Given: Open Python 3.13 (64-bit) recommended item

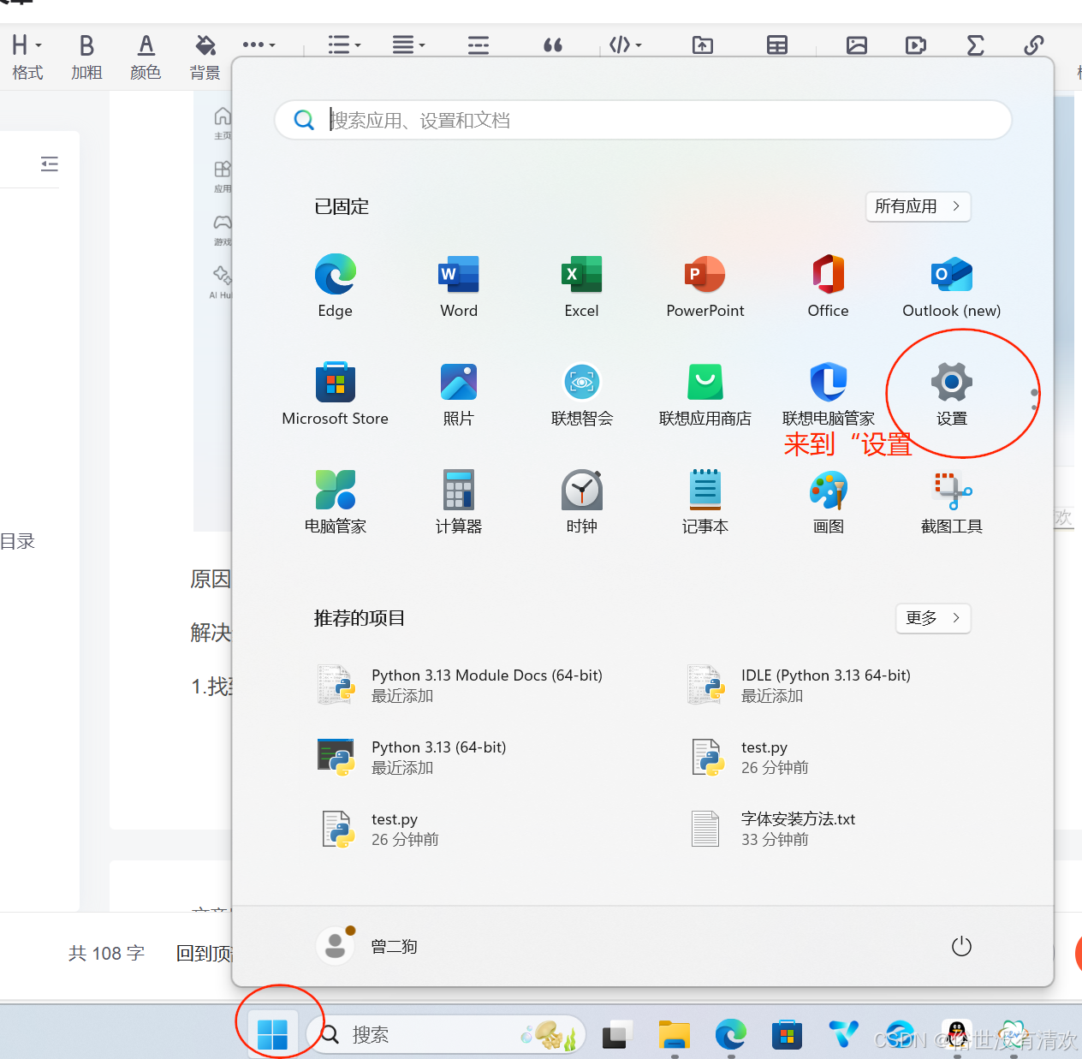Looking at the screenshot, I should pos(413,757).
